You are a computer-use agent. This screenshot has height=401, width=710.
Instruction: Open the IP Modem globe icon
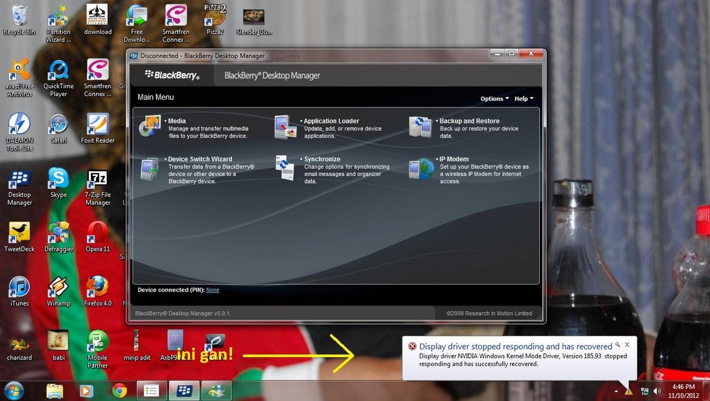point(422,169)
